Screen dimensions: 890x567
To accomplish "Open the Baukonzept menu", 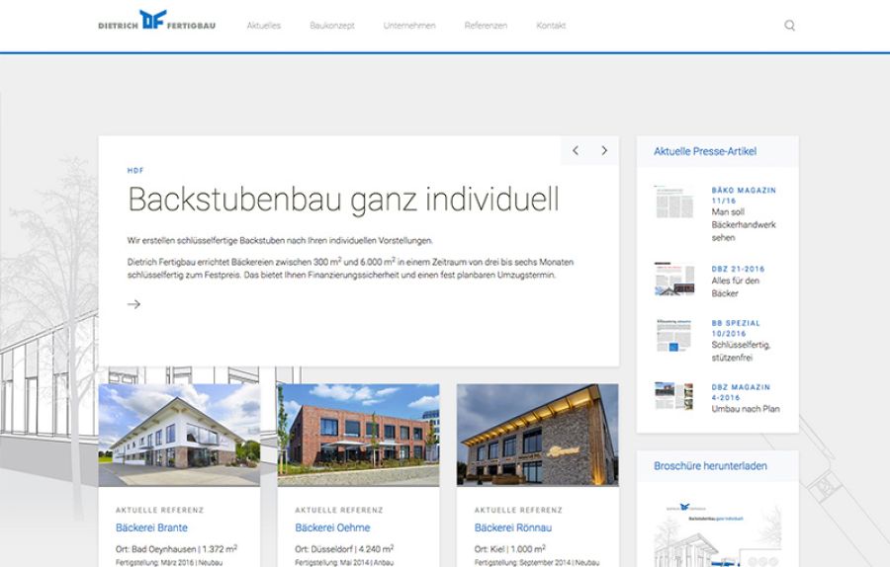I will [x=332, y=26].
